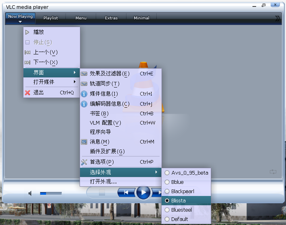Switch to the Menu tab

point(81,18)
